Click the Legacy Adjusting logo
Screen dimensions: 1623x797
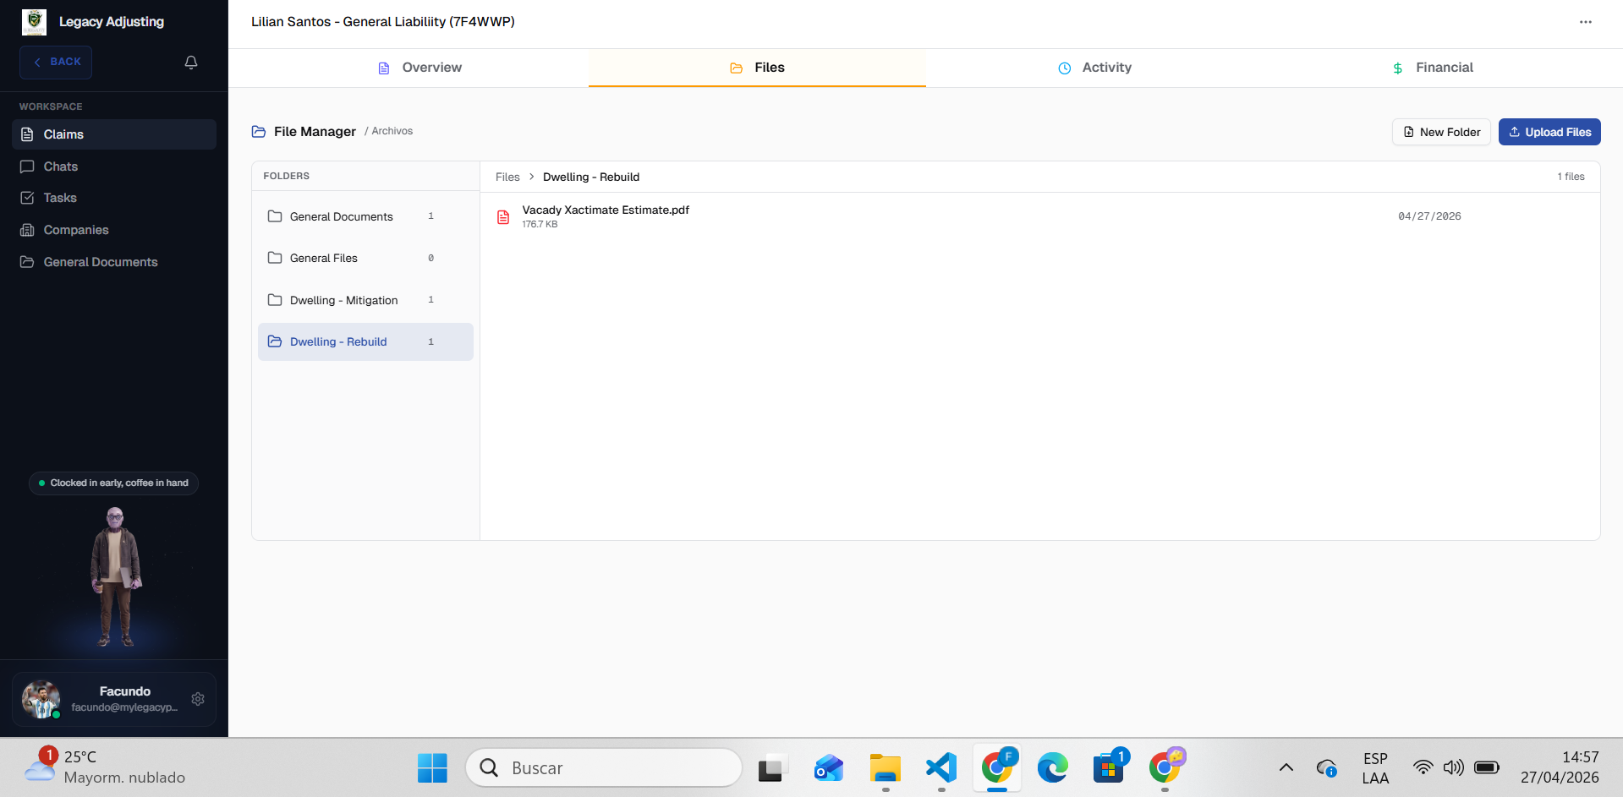34,22
